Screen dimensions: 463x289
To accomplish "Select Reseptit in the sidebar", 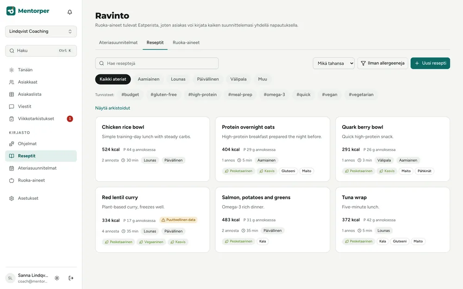I will (41, 156).
